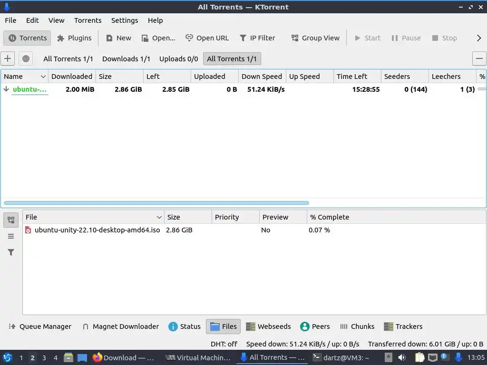Image resolution: width=487 pixels, height=365 pixels.
Task: Sort by Time Left column
Action: click(357, 77)
